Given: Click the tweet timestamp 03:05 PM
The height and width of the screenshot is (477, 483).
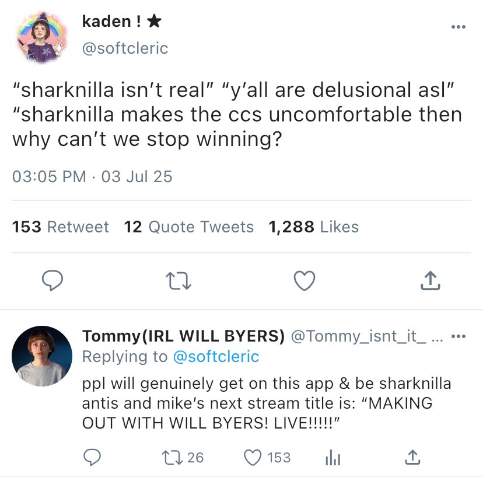Looking at the screenshot, I should pos(49,176).
